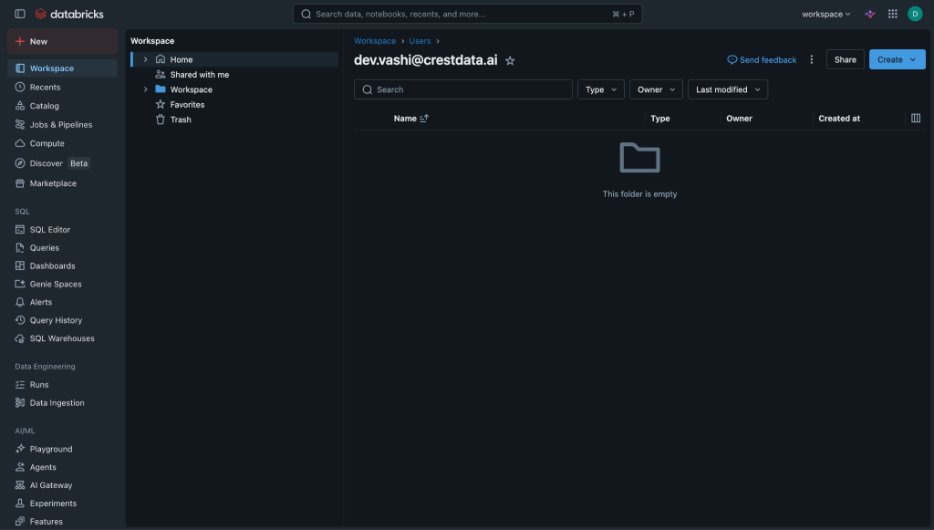Click the Playground sparkle icon
Viewport: 934px width, 530px height.
pyautogui.click(x=20, y=449)
